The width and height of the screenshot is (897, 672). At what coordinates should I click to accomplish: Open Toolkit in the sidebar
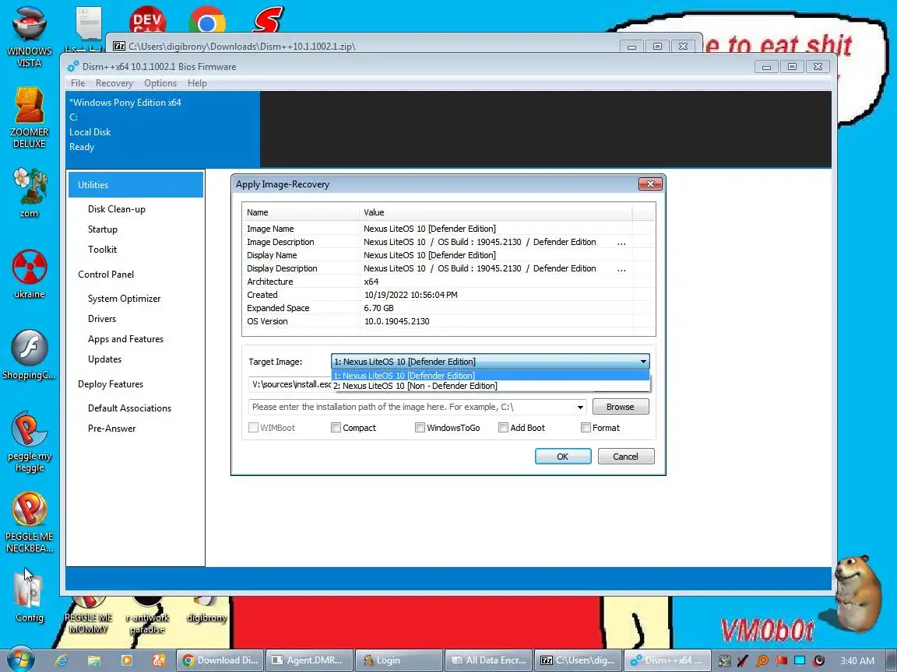tap(103, 249)
